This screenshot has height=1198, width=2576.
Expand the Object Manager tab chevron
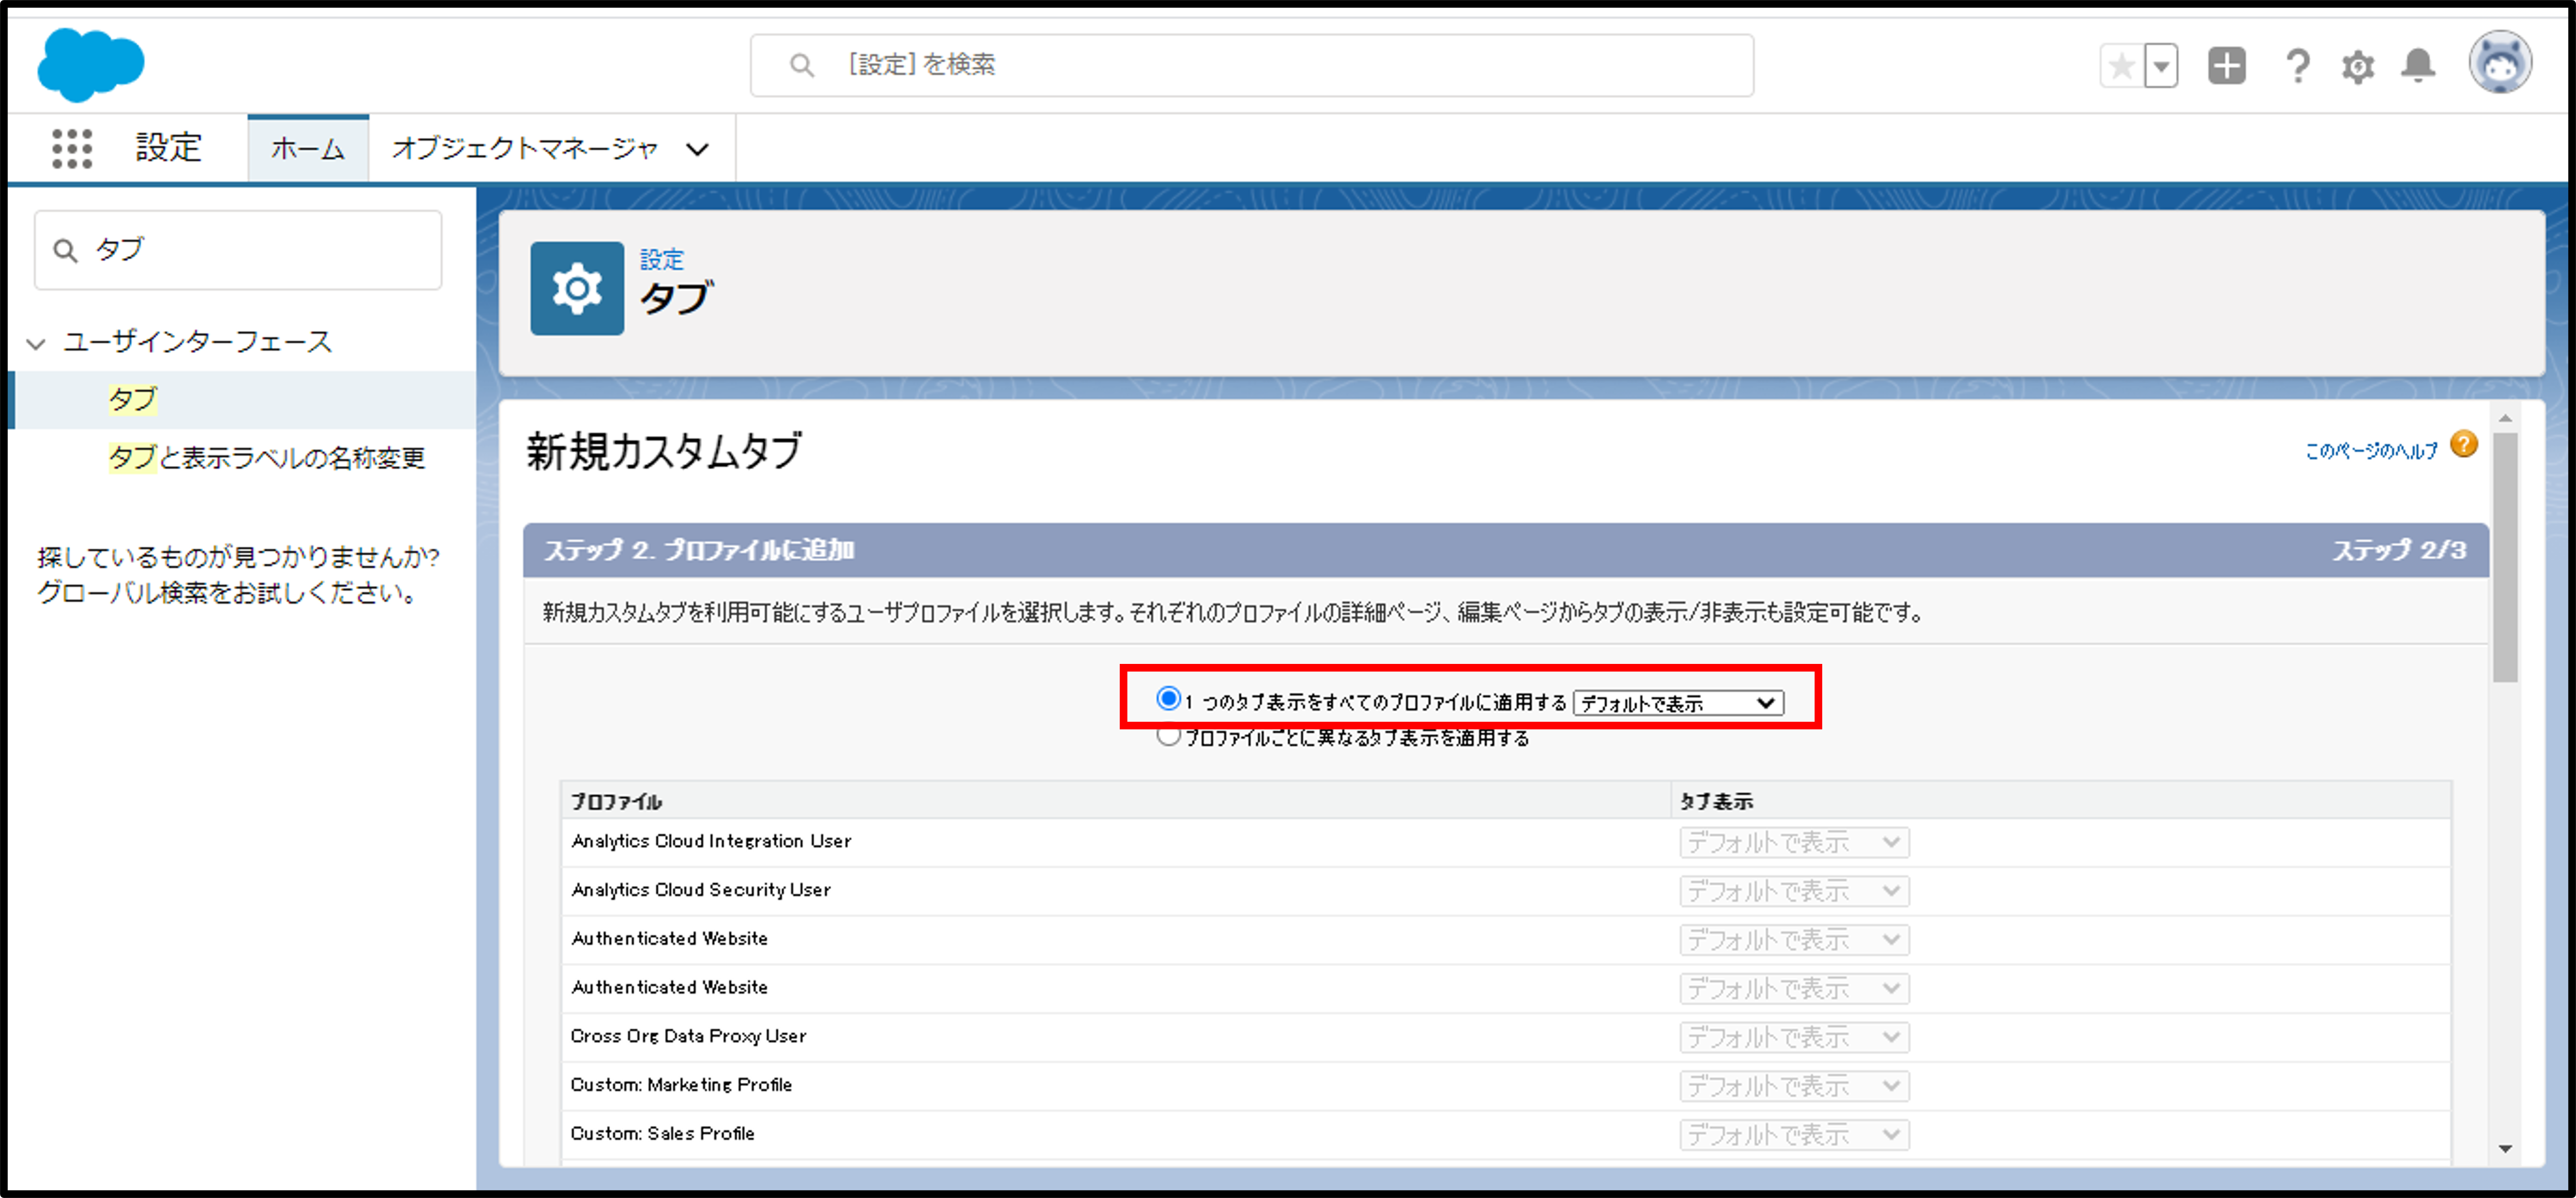(x=697, y=149)
